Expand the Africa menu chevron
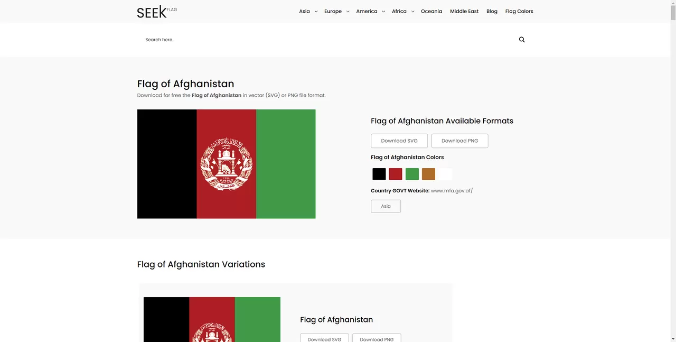Image resolution: width=676 pixels, height=342 pixels. coord(413,12)
